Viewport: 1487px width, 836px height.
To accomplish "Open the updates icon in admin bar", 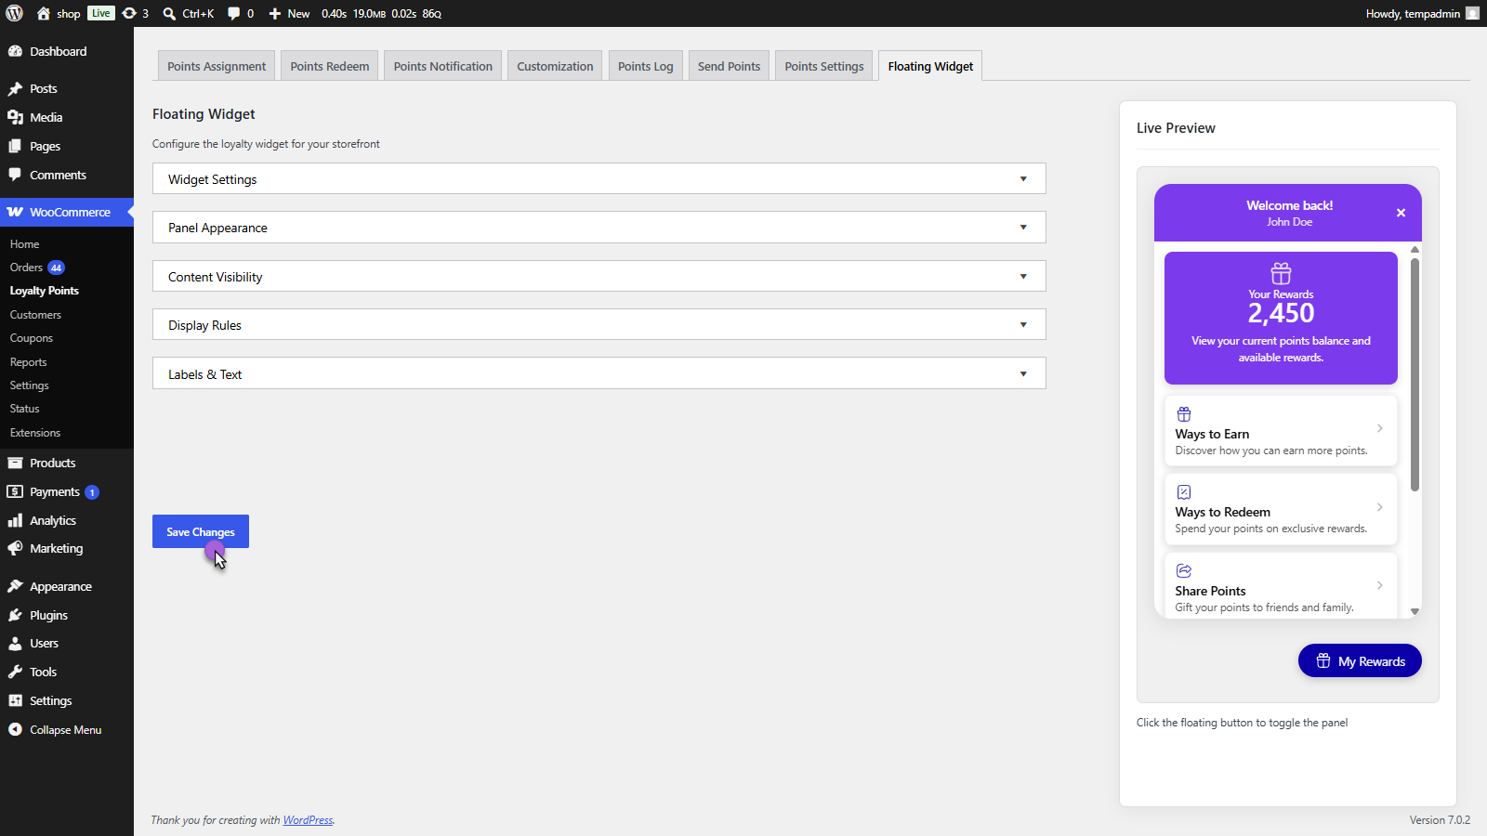I will pyautogui.click(x=129, y=13).
